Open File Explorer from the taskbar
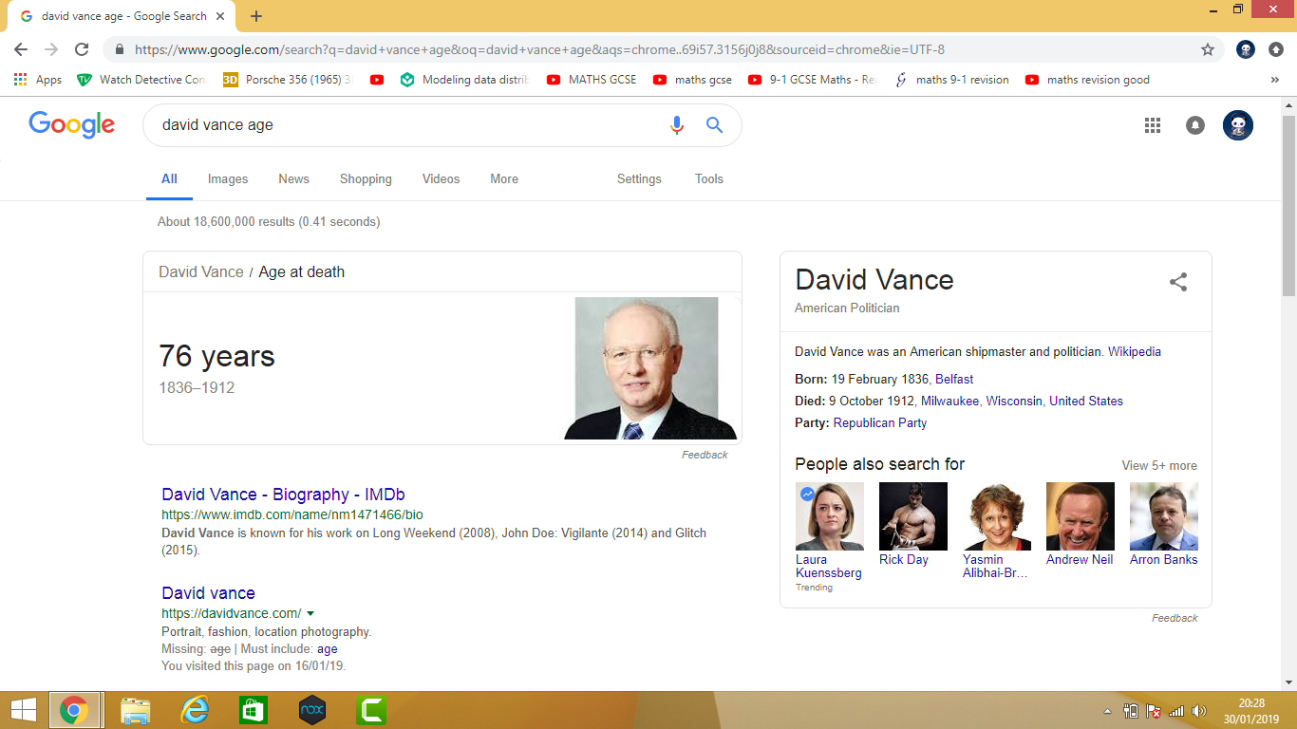 tap(136, 710)
